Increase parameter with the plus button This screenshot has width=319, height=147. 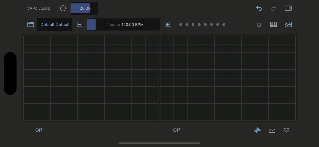168,24
